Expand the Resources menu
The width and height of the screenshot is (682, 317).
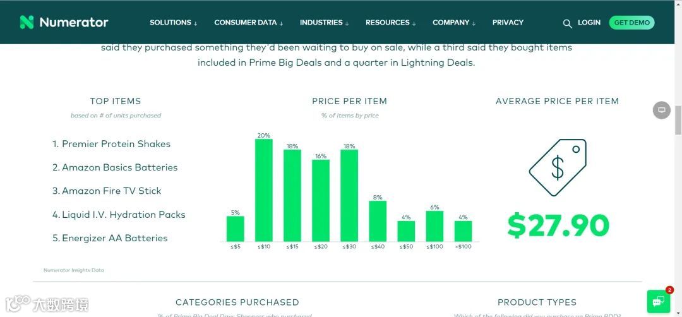(x=390, y=23)
